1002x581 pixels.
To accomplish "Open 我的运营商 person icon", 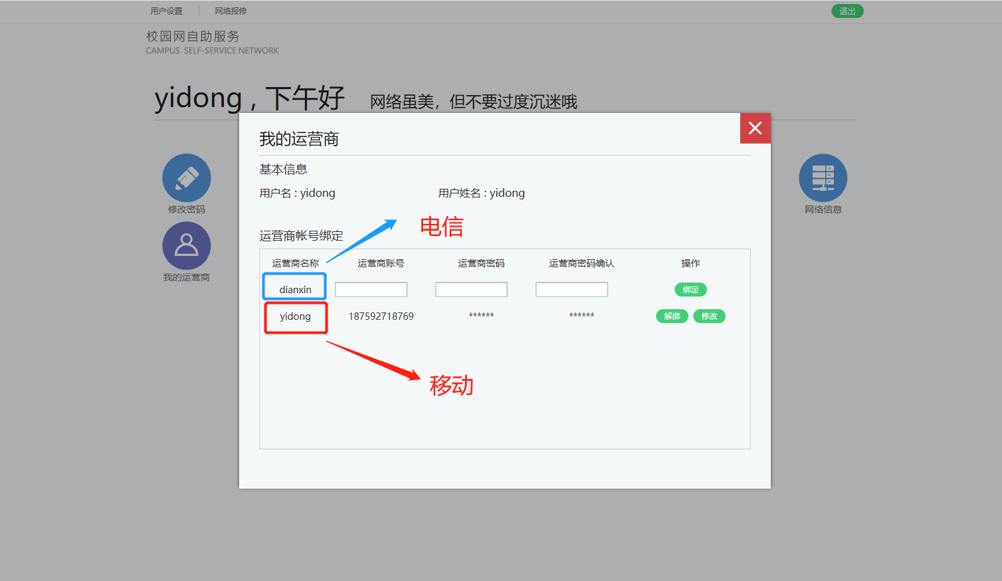I will 187,246.
